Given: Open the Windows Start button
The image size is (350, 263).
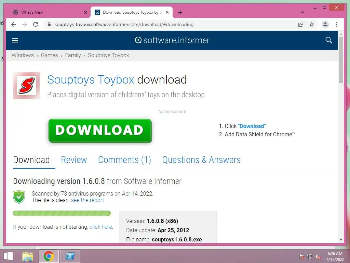Looking at the screenshot, I should tap(8, 256).
